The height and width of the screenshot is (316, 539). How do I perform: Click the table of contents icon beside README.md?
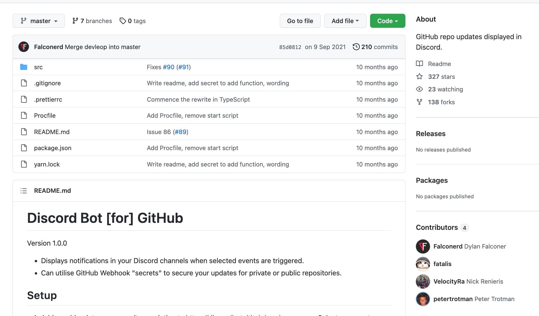point(24,190)
